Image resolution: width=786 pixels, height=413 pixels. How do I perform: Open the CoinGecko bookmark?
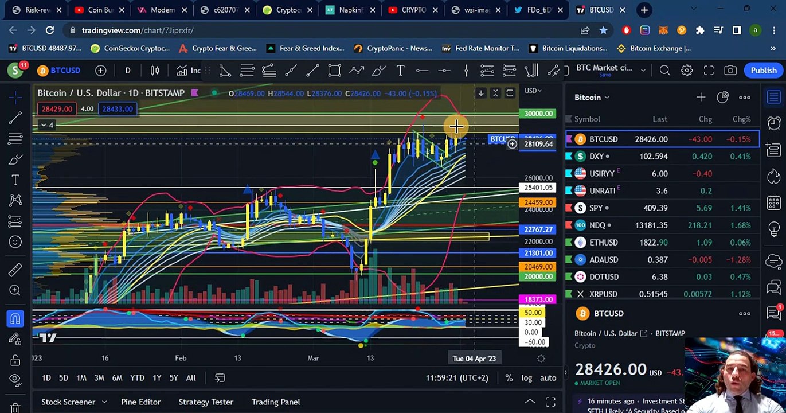tap(130, 49)
